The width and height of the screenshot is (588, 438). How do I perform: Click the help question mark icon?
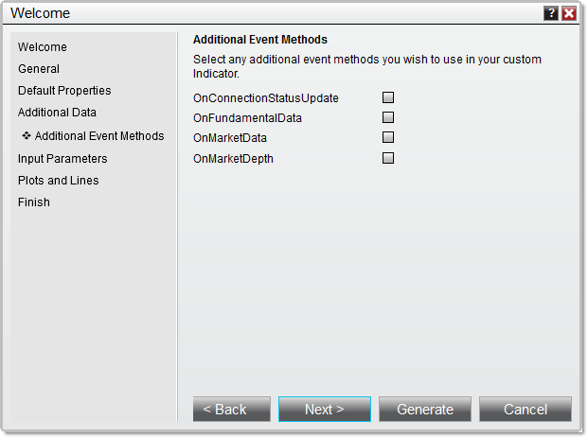(551, 13)
